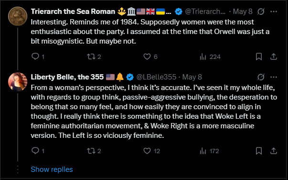The height and width of the screenshot is (180, 288).
Task: Share Liberty Belle's tweet
Action: click(274, 151)
